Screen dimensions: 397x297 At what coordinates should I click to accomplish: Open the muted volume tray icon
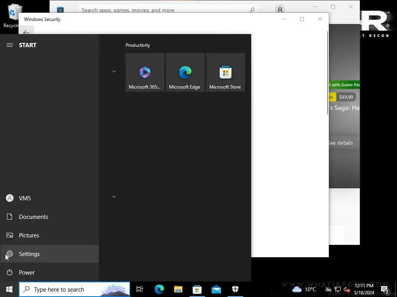tap(347, 289)
